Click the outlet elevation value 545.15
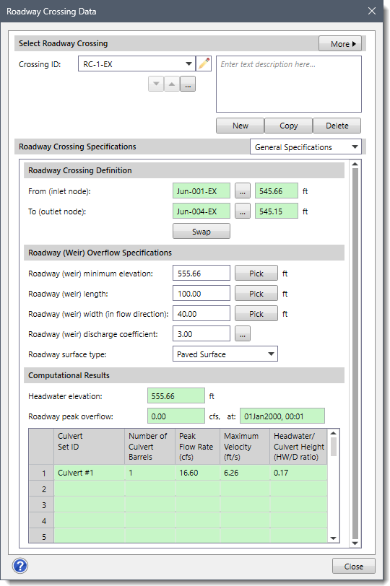Image resolution: width=390 pixels, height=586 pixels. [277, 211]
